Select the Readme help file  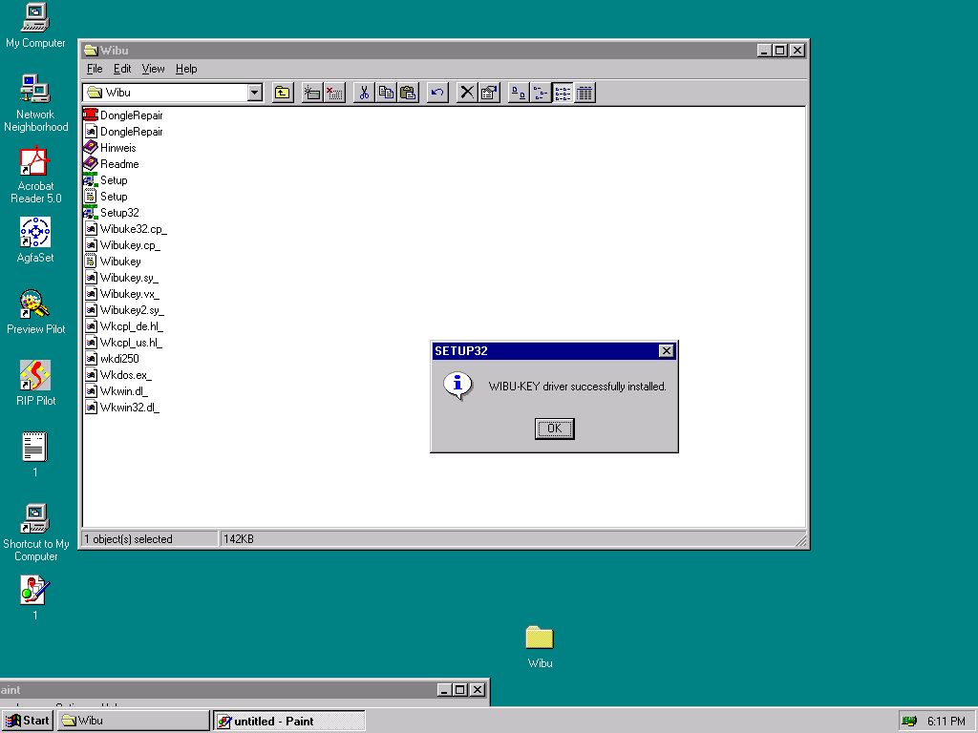tap(111, 164)
